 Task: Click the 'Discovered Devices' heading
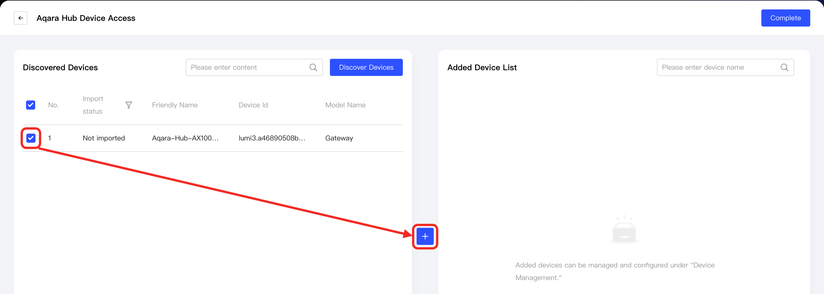(60, 67)
